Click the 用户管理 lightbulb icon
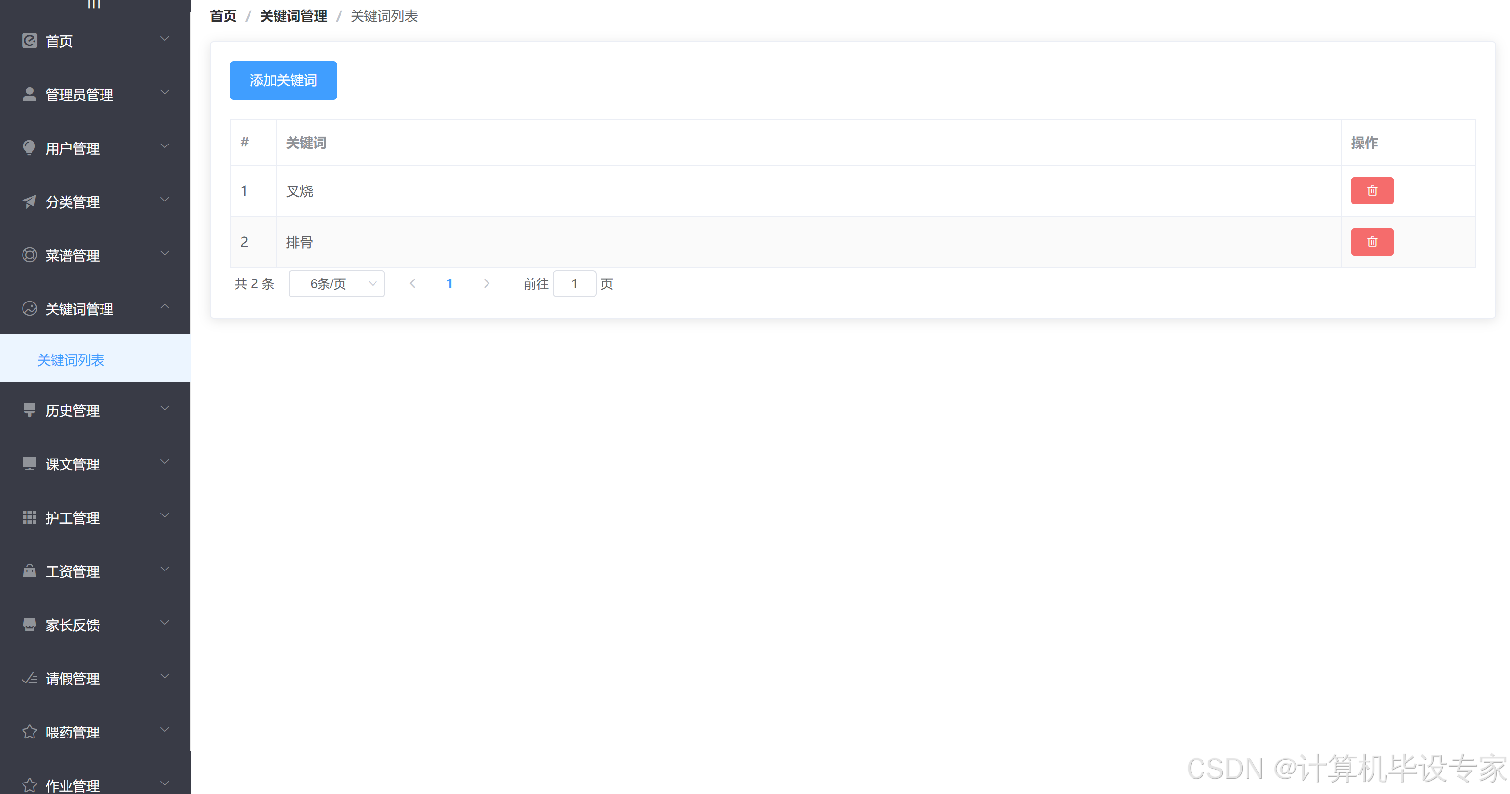Image resolution: width=1510 pixels, height=794 pixels. tap(29, 148)
